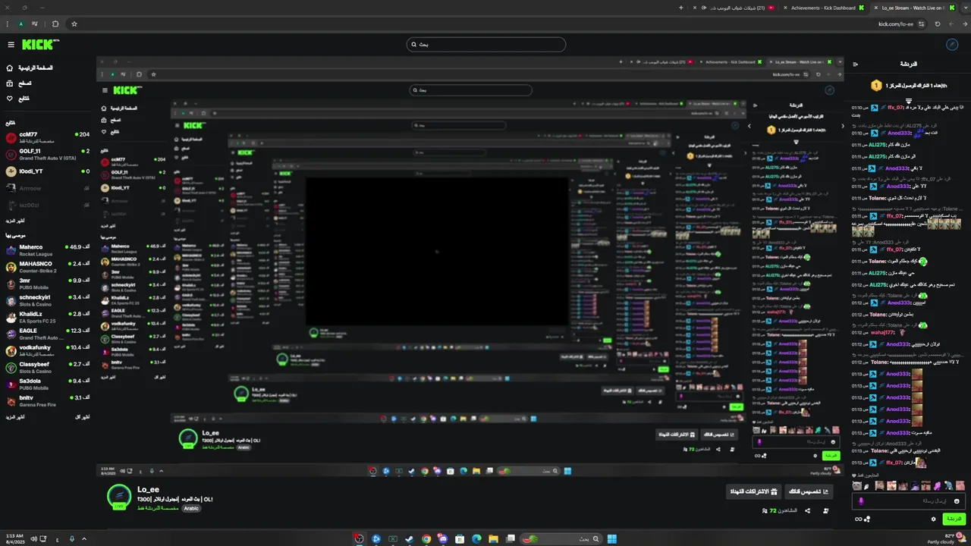This screenshot has width=971, height=546.
Task: Open Windows Start menu on bottom taskbar
Action: pos(611,539)
